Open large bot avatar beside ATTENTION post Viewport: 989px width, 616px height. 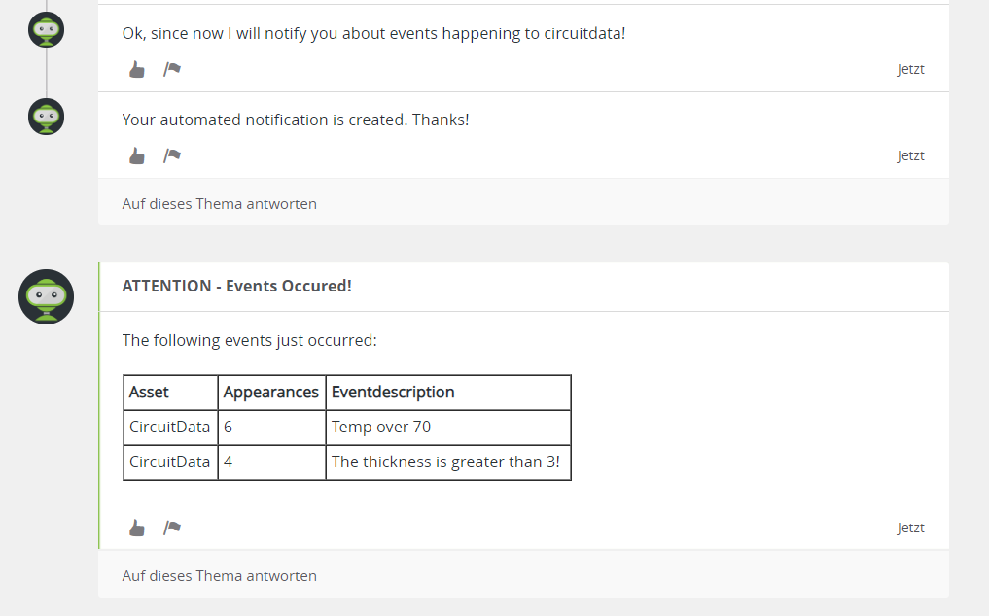coord(47,296)
